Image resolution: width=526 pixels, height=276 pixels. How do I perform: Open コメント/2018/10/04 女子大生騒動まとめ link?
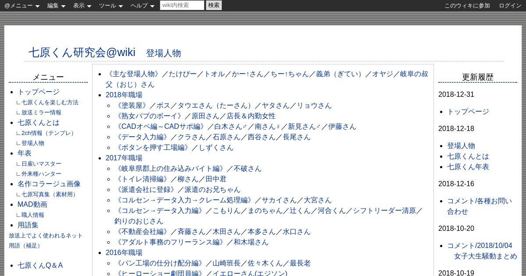(482, 251)
